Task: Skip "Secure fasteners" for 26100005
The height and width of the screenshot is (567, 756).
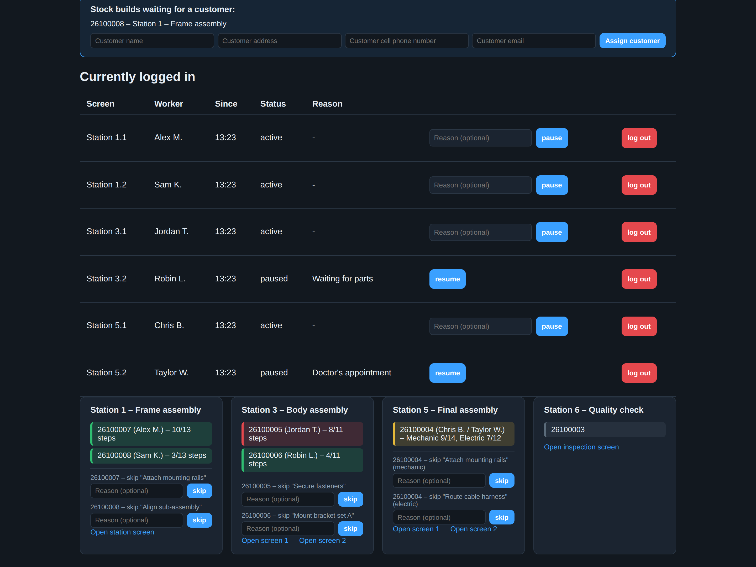Action: (x=350, y=499)
